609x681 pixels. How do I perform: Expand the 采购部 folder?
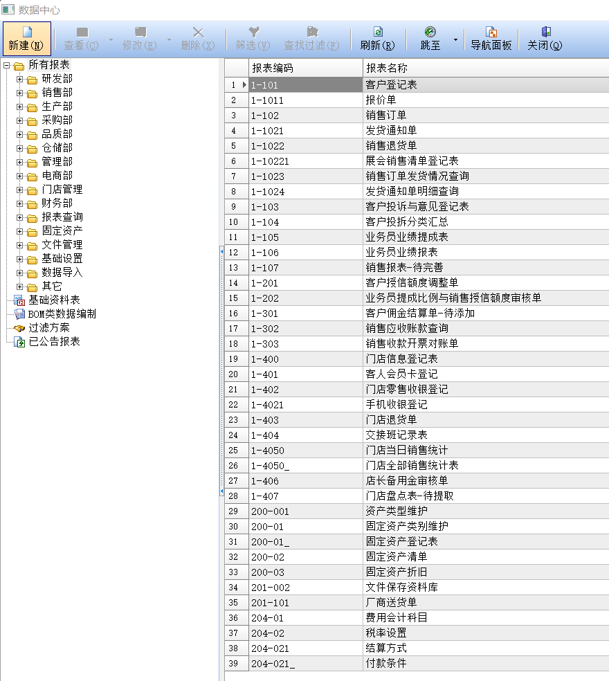tap(19, 120)
